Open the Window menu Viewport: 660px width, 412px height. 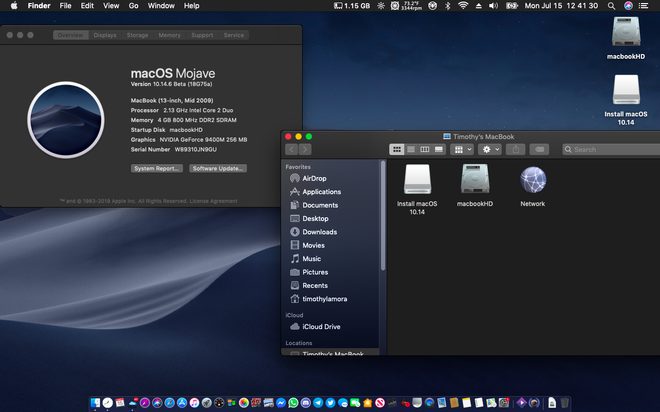click(161, 6)
